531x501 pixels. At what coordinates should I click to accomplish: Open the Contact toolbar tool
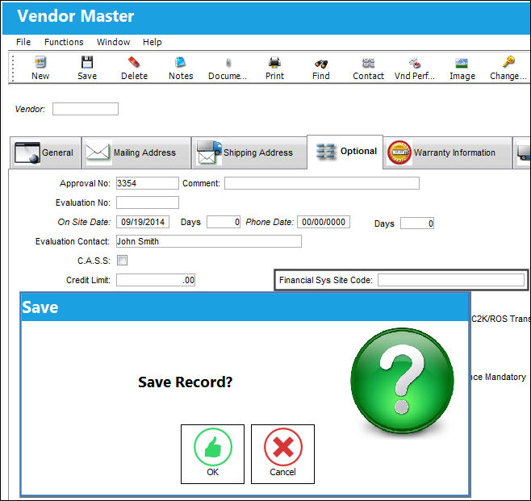click(x=369, y=69)
